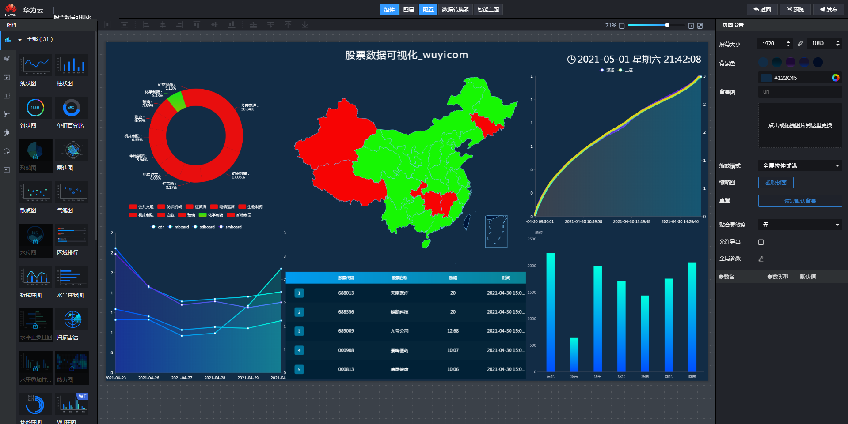Click the align left toolbar icon

(x=146, y=25)
